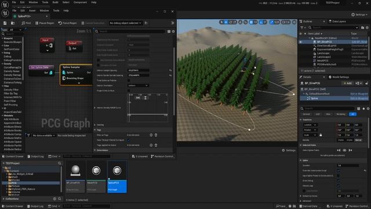
Task: Toggle Pass Through Filtered Out Inputs checkbox
Action: point(129,140)
